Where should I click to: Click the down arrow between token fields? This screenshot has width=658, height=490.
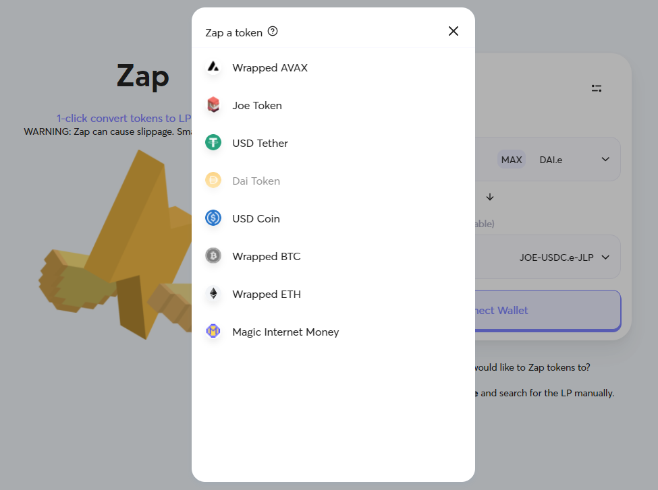(490, 197)
